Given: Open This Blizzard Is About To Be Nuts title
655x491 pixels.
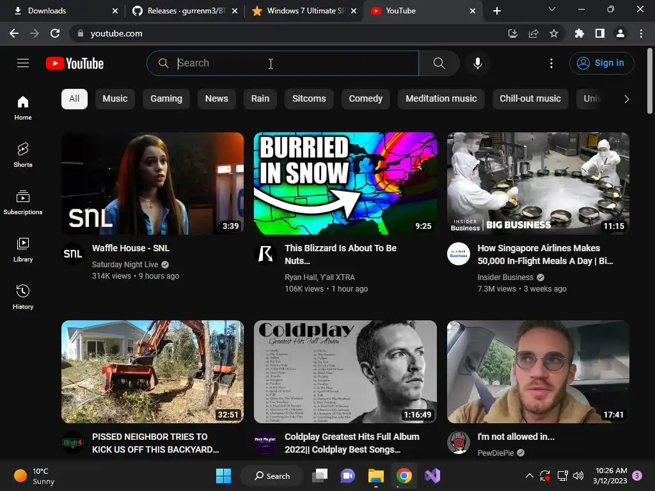Looking at the screenshot, I should click(x=340, y=254).
